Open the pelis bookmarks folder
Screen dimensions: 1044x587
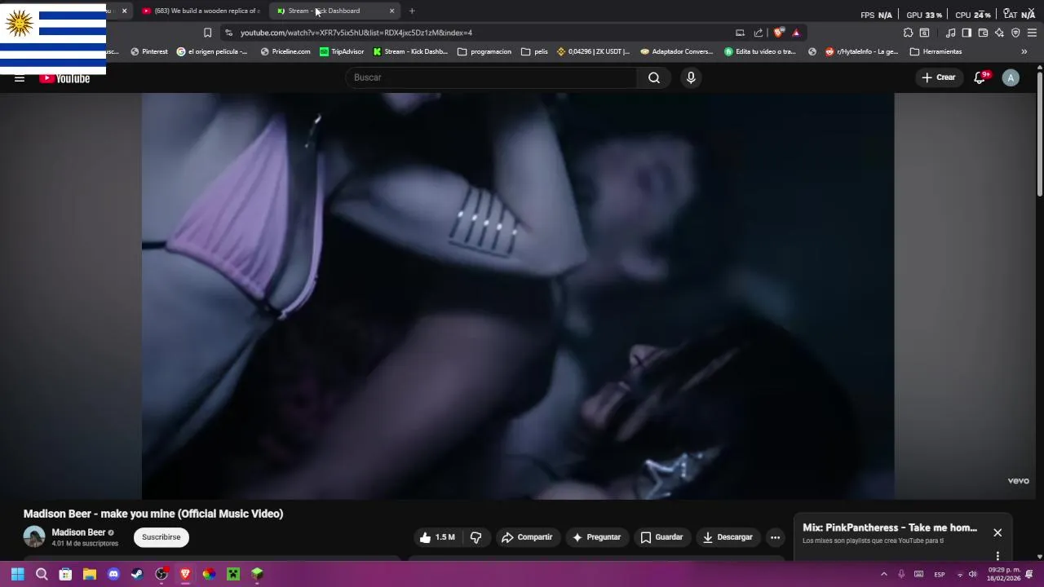[x=534, y=51]
